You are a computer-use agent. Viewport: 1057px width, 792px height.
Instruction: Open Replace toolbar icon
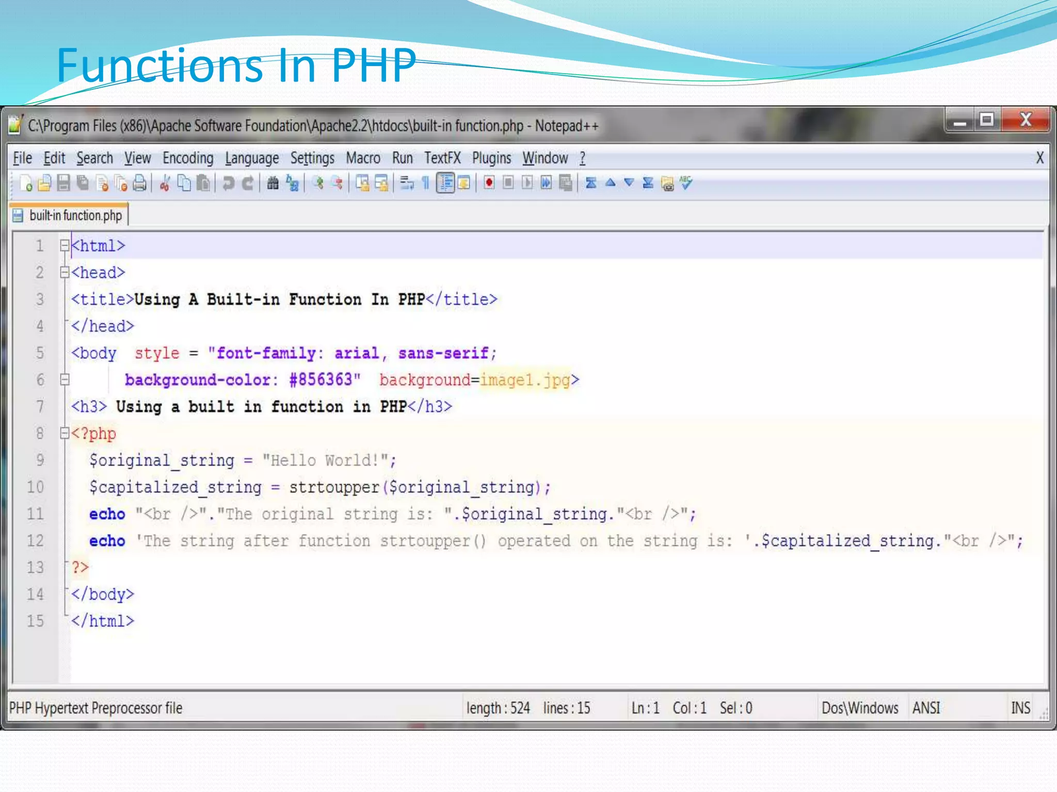click(x=292, y=183)
